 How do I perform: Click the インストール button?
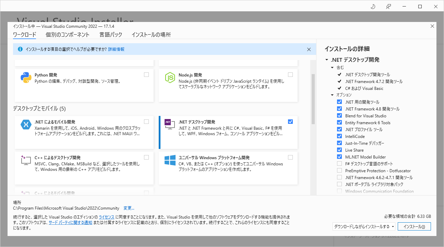(x=414, y=226)
